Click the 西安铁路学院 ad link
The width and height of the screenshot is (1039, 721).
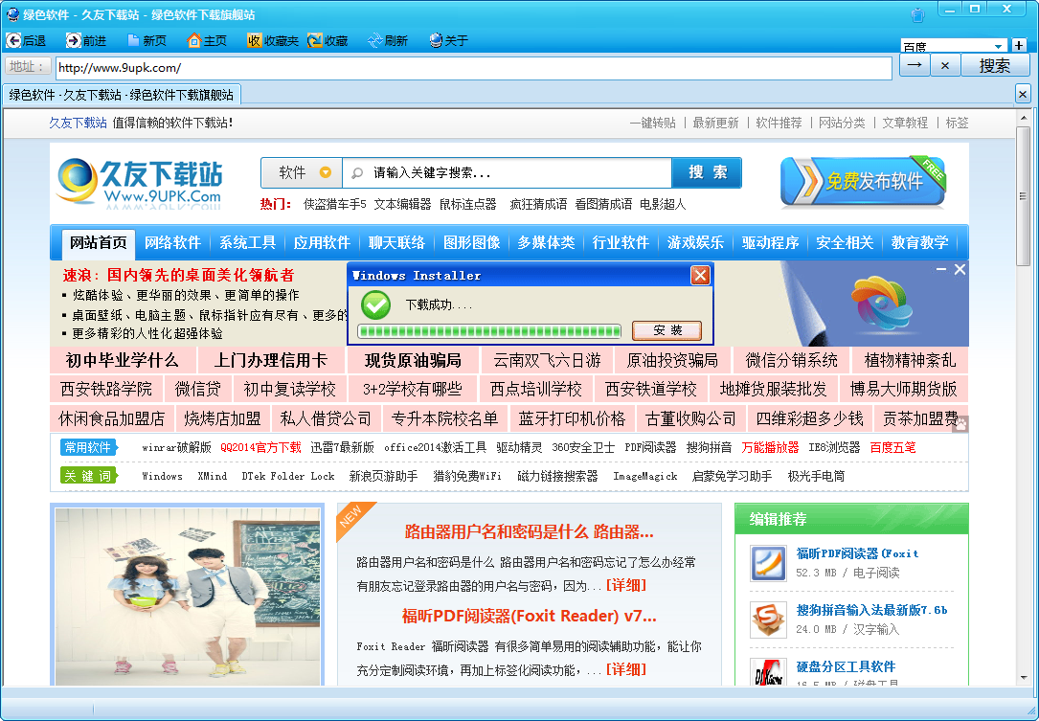point(106,389)
